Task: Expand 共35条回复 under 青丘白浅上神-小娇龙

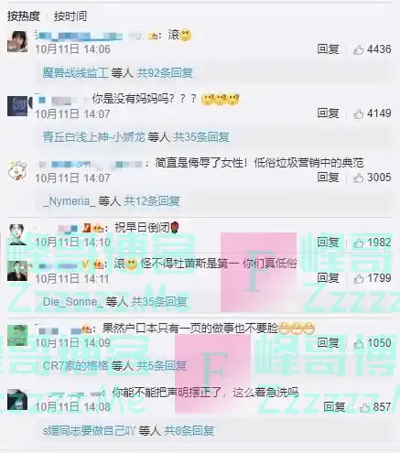Action: point(201,137)
